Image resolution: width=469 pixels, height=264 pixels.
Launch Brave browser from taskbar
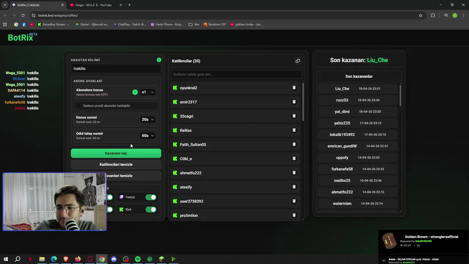pos(66,259)
